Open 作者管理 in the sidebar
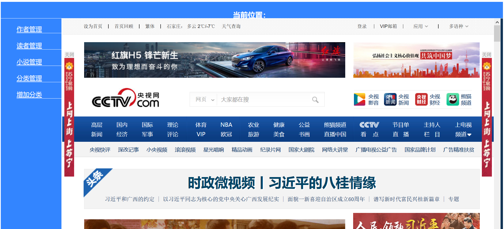The image size is (504, 229). pos(29,29)
